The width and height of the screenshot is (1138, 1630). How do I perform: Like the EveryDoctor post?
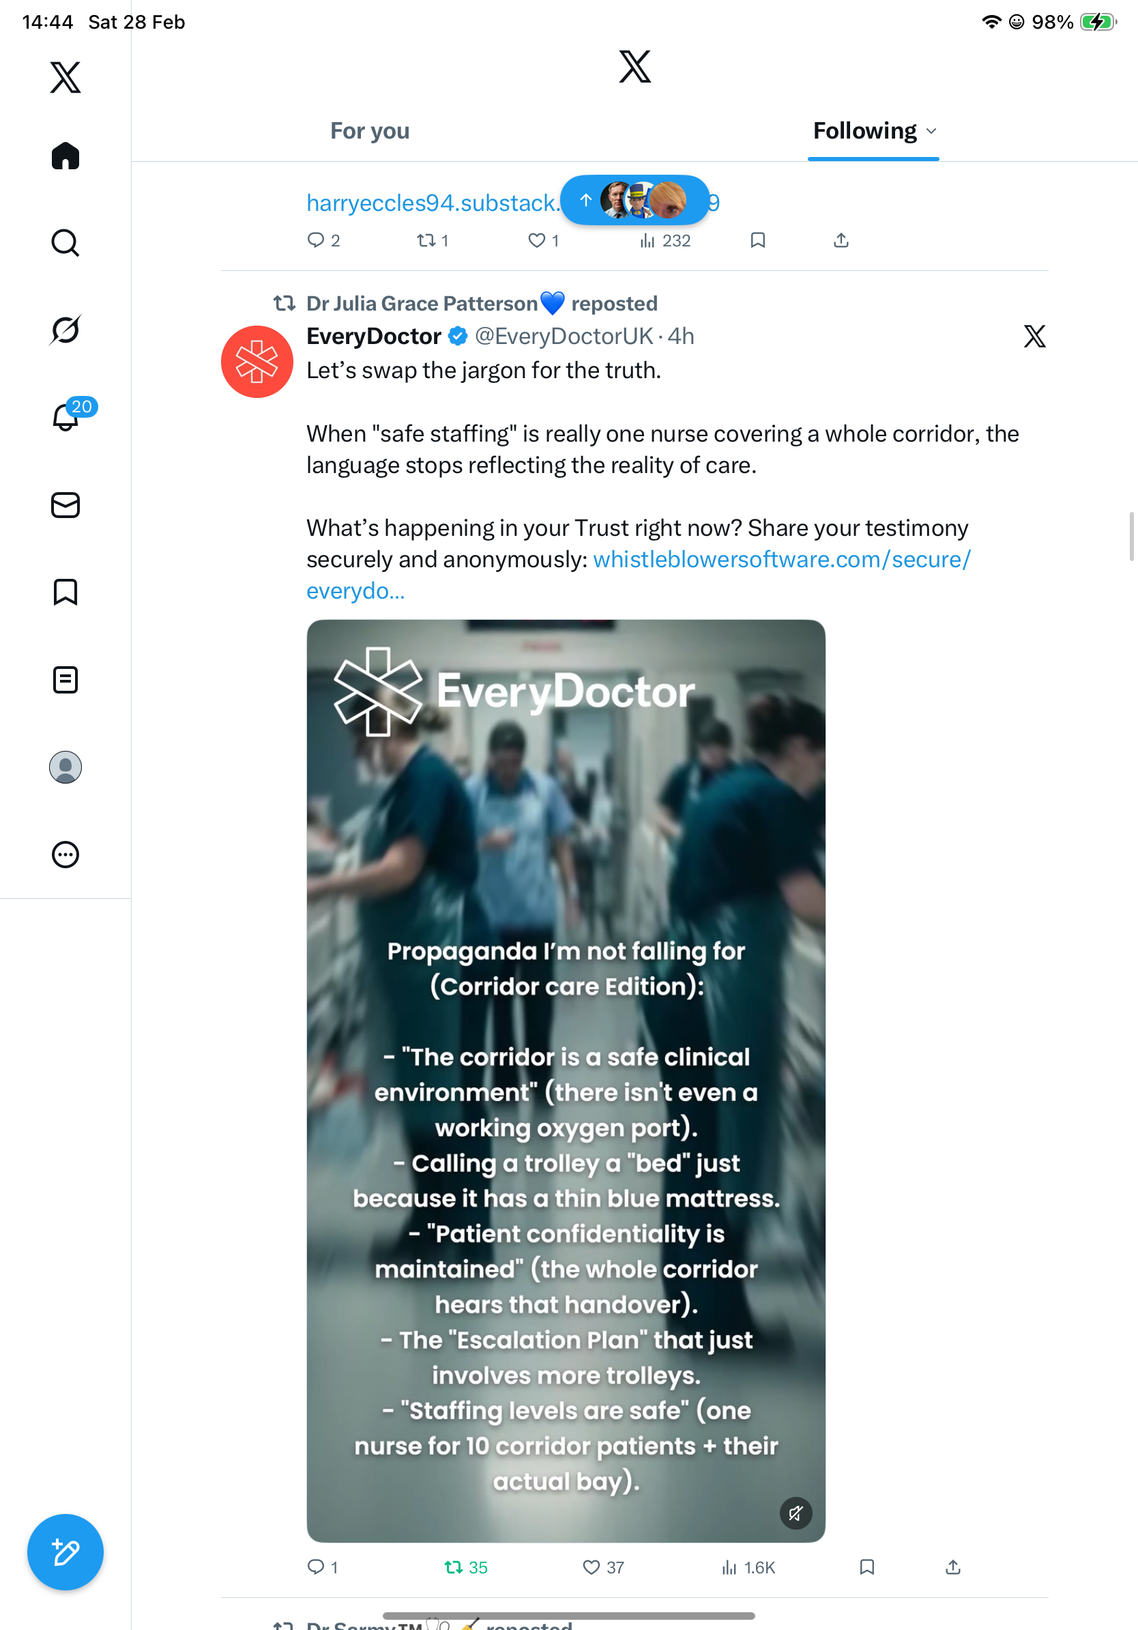[591, 1567]
